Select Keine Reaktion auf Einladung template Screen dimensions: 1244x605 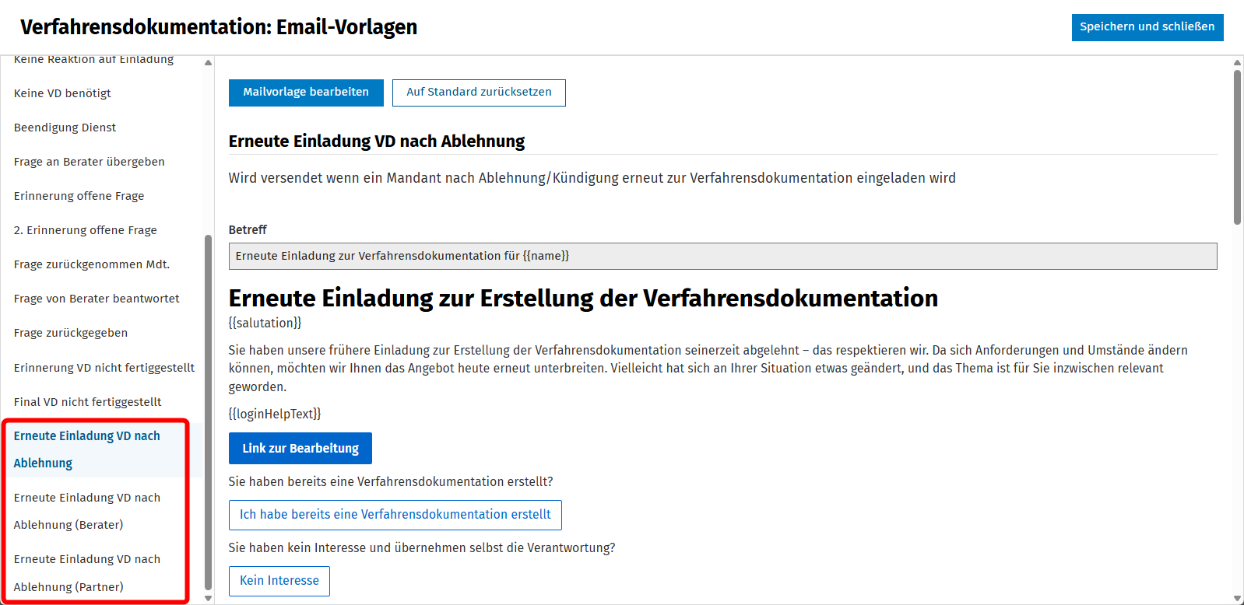pos(93,60)
